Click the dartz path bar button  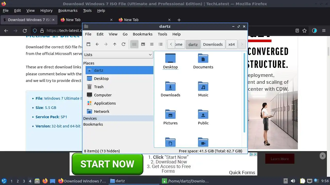(x=193, y=44)
